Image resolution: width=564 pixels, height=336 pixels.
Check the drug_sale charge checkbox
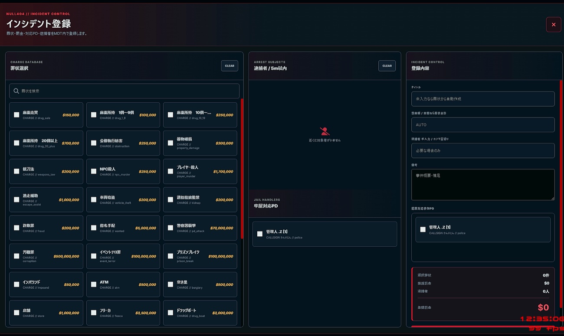point(16,115)
